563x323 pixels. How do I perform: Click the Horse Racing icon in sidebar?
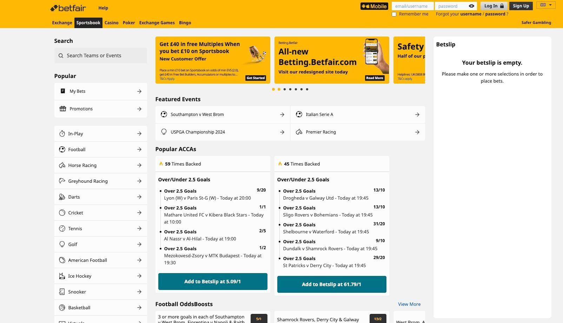pyautogui.click(x=62, y=165)
